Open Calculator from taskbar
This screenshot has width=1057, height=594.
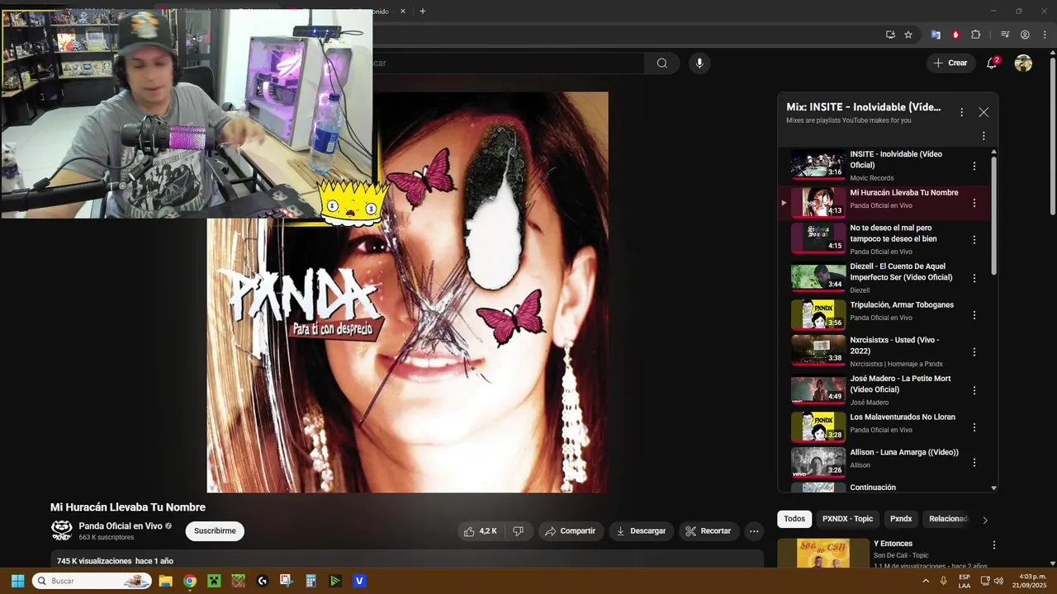[x=310, y=581]
